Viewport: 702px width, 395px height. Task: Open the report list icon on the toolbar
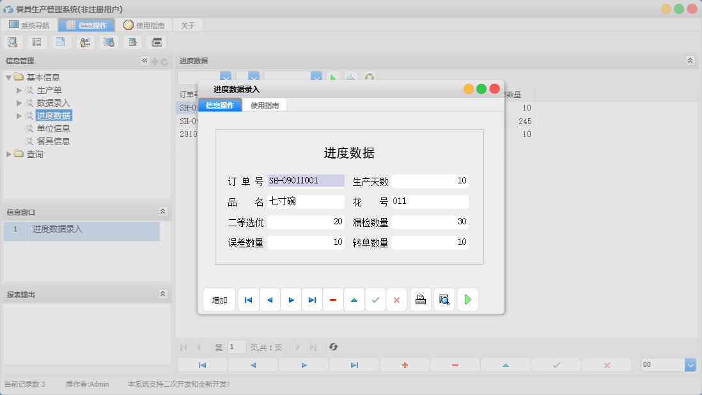36,42
